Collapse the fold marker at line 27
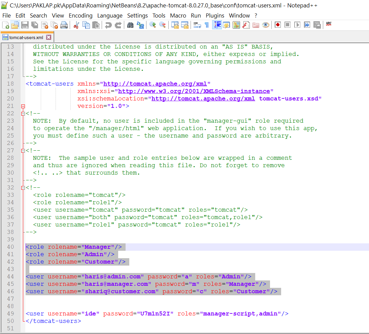This screenshot has width=369, height=334. pos(23,151)
